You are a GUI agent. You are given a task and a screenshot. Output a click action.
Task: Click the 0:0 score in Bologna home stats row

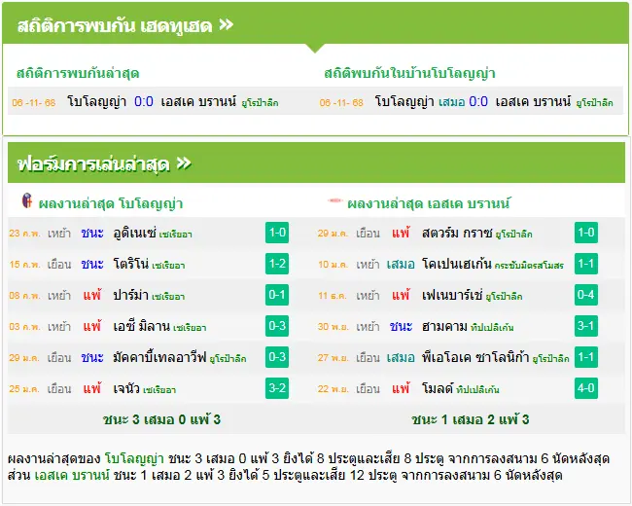tap(478, 101)
